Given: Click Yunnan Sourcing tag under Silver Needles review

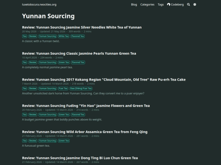Looking at the screenshot, I should coord(47,36).
